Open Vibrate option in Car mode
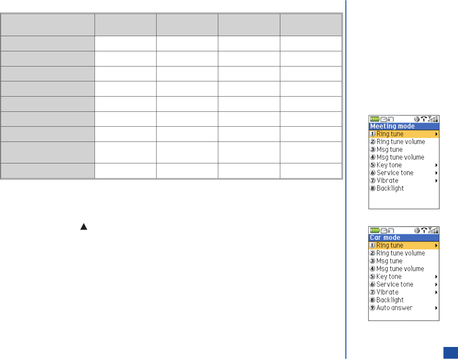458x359 pixels. [x=404, y=292]
